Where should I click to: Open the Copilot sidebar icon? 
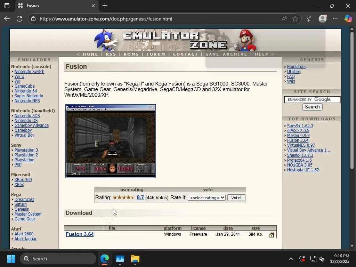[348, 19]
